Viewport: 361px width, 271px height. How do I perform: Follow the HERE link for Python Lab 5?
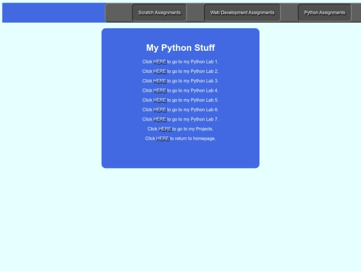[x=160, y=100]
